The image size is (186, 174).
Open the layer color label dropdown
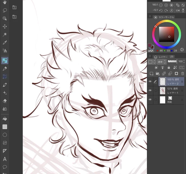(x=152, y=62)
